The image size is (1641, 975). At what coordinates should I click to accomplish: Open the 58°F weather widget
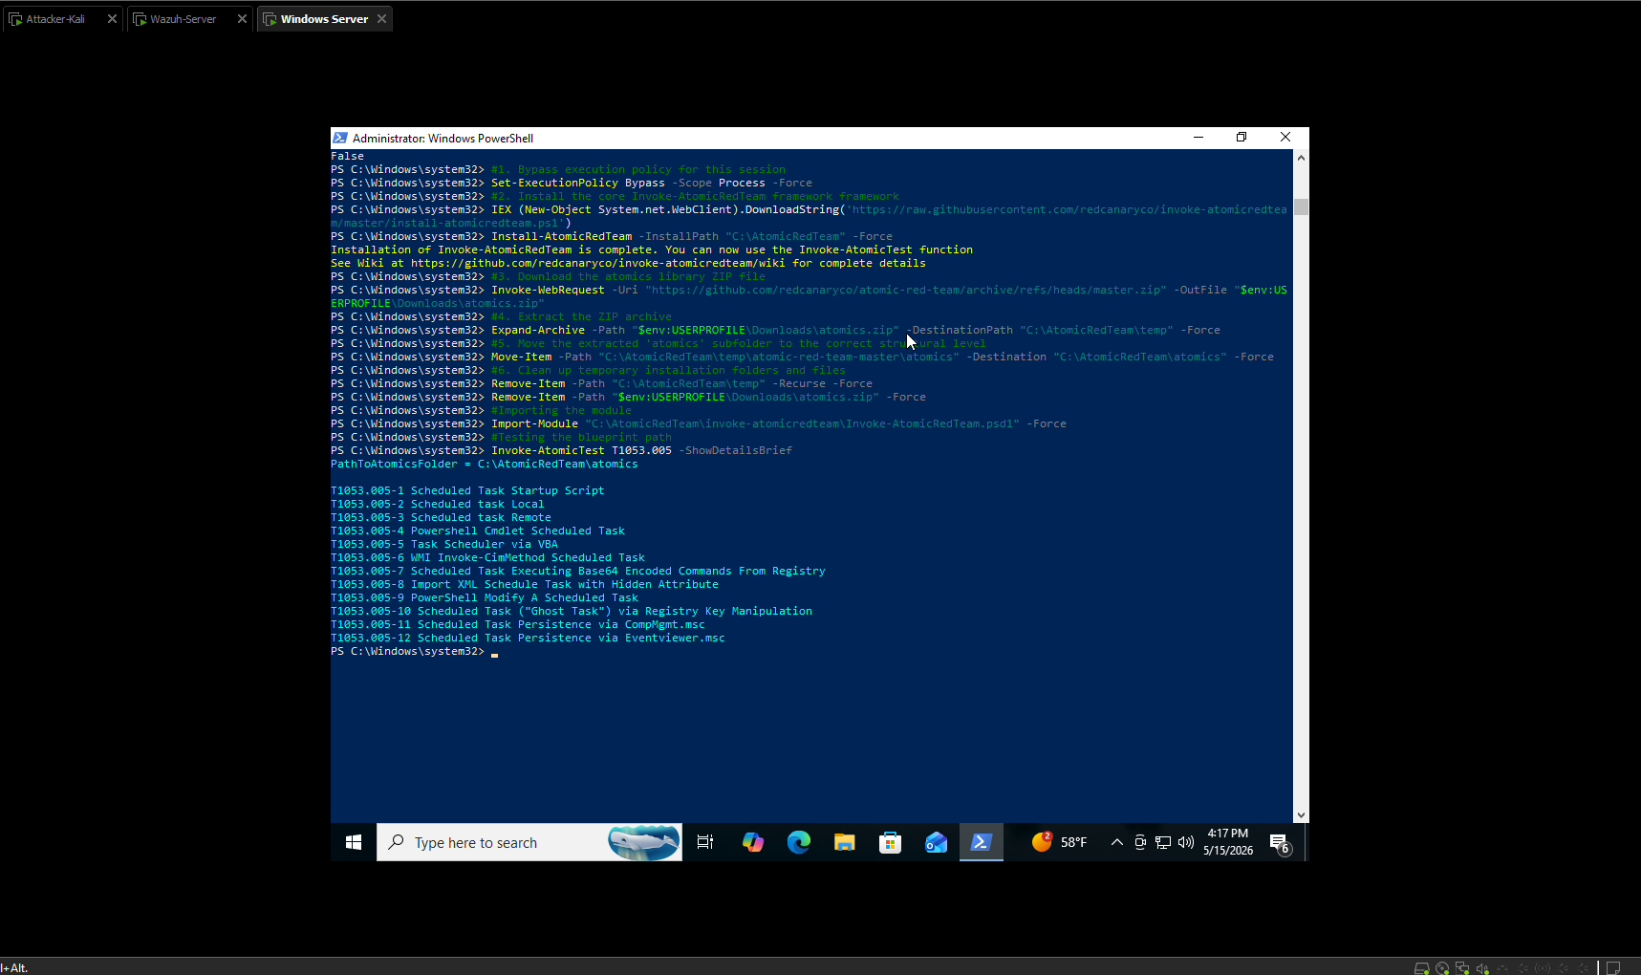(x=1060, y=842)
